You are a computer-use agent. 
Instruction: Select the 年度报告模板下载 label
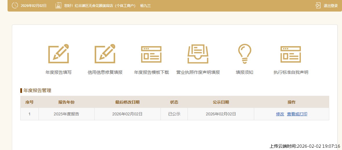tap(152, 72)
